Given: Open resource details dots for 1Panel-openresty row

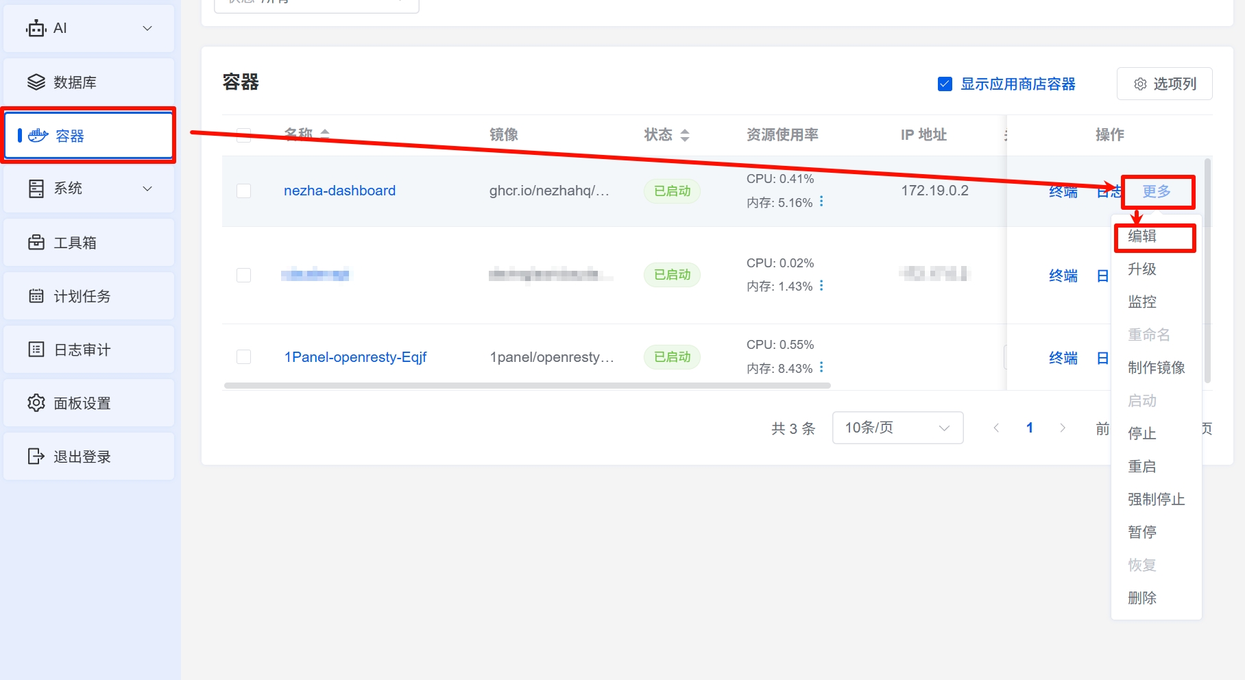Looking at the screenshot, I should click(x=821, y=367).
